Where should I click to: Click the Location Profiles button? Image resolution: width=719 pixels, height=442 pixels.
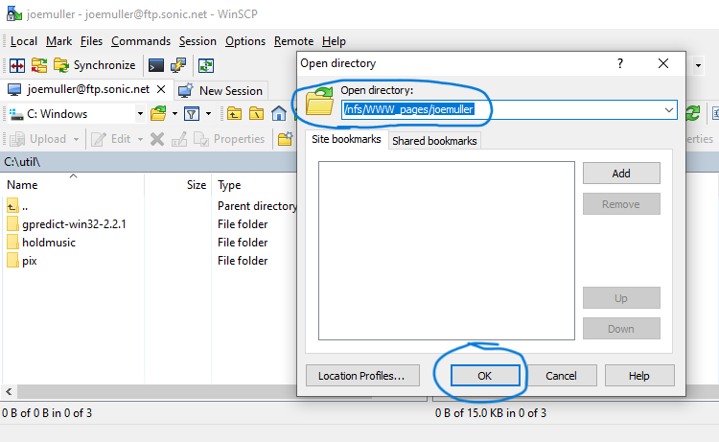pyautogui.click(x=362, y=376)
